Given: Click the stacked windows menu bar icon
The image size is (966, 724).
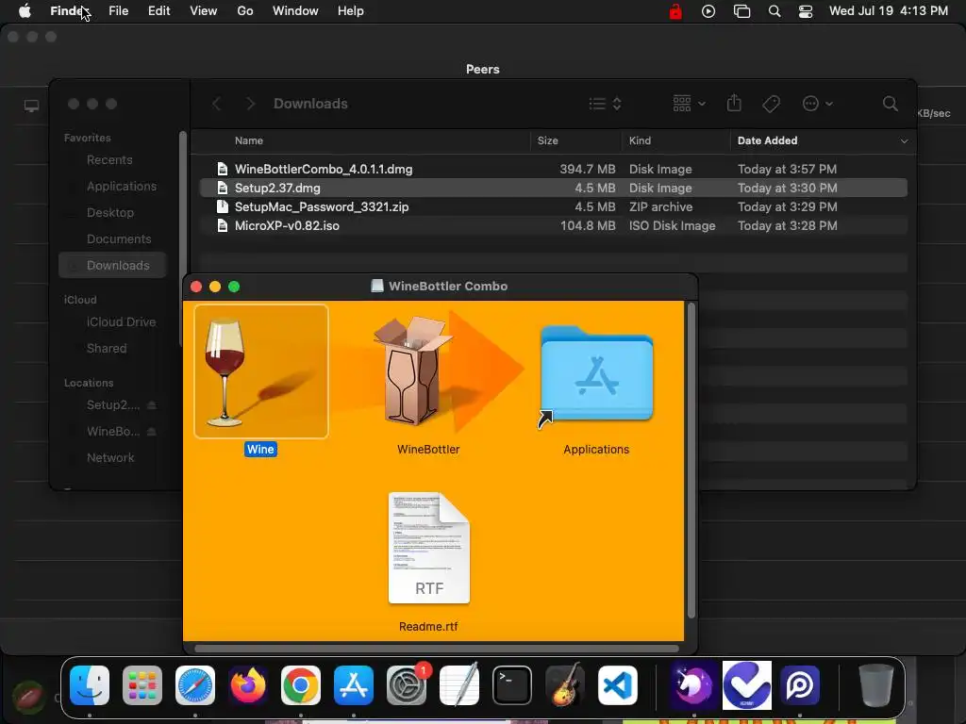Looking at the screenshot, I should pyautogui.click(x=741, y=11).
